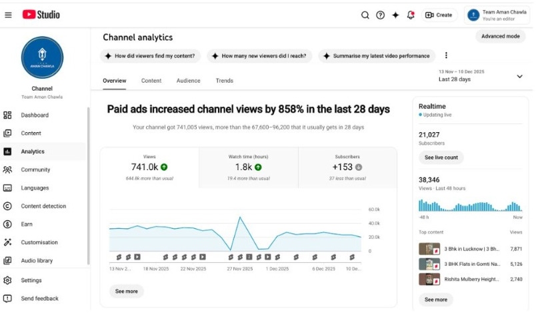
Task: Select the Watch time (hours) metric card
Action: 248,168
